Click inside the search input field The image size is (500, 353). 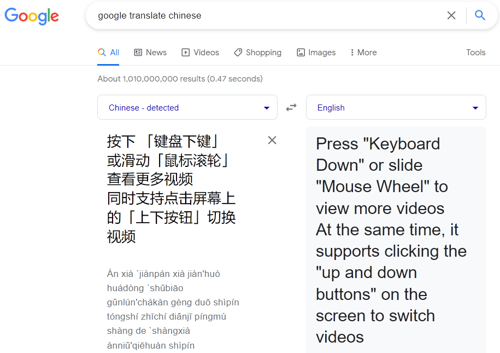[x=219, y=15]
